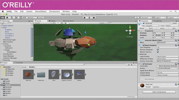This screenshot has height=100, width=179.
Task: Toggle Motion Vectors checkbox
Action: click(x=158, y=52)
